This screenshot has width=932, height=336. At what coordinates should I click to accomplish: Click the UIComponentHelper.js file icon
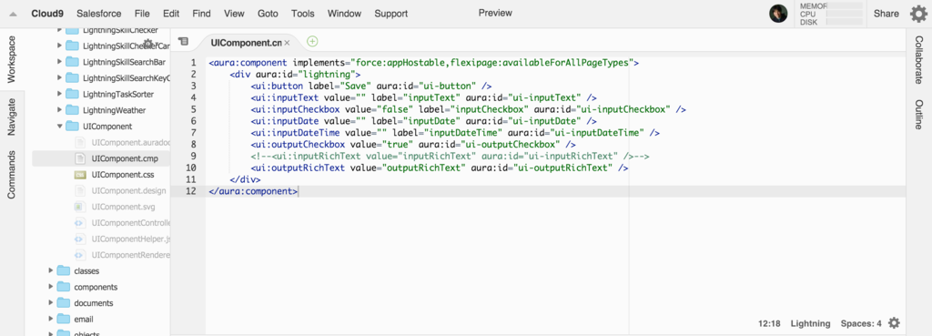[x=80, y=239]
